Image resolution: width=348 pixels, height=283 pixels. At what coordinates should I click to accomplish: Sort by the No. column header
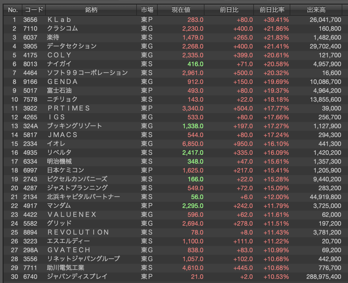(x=13, y=10)
